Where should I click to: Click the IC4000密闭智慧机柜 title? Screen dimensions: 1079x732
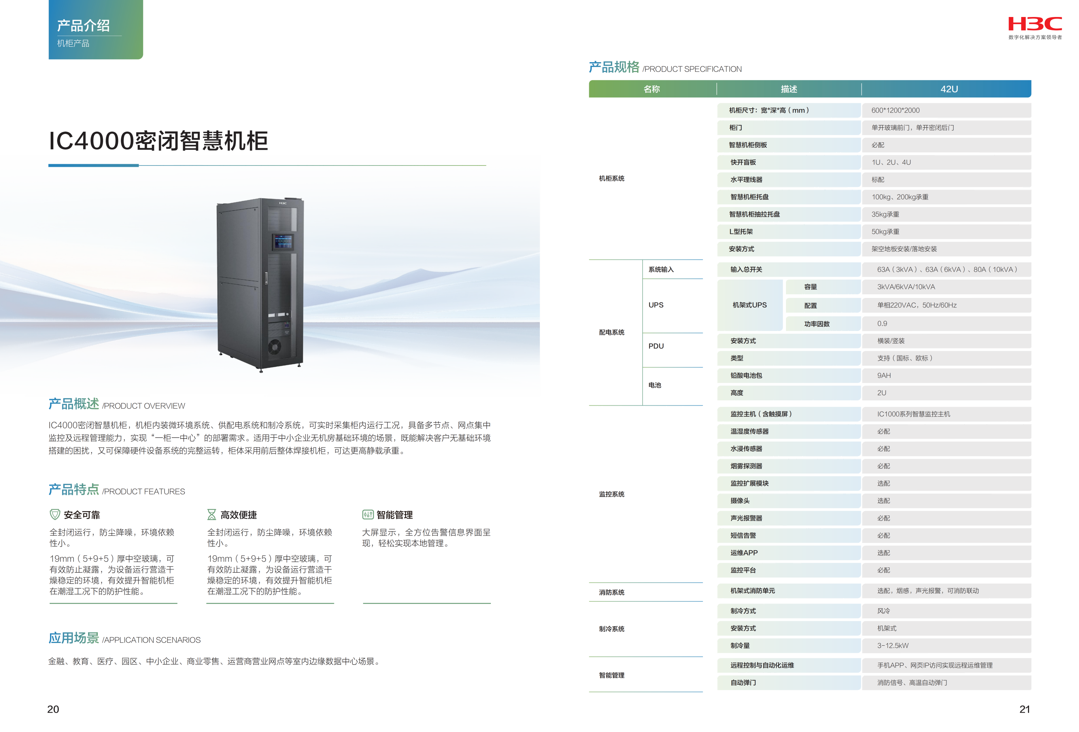coord(158,141)
